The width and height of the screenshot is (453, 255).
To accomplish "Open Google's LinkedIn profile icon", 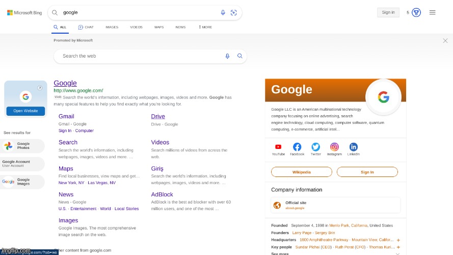I will [353, 147].
